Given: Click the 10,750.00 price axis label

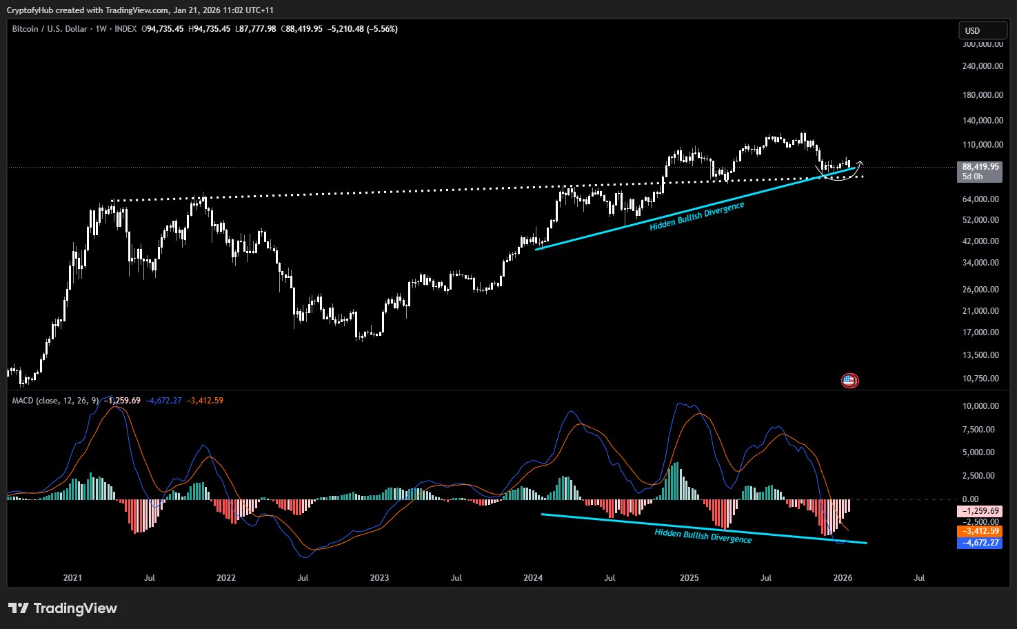Looking at the screenshot, I should coord(980,379).
